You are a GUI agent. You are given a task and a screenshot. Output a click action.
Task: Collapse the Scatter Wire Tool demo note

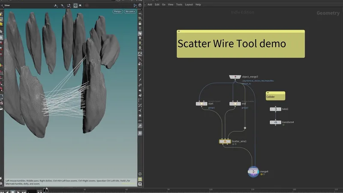point(179,31)
